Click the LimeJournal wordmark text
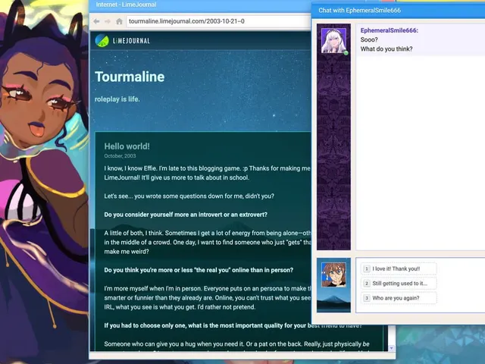 131,40
